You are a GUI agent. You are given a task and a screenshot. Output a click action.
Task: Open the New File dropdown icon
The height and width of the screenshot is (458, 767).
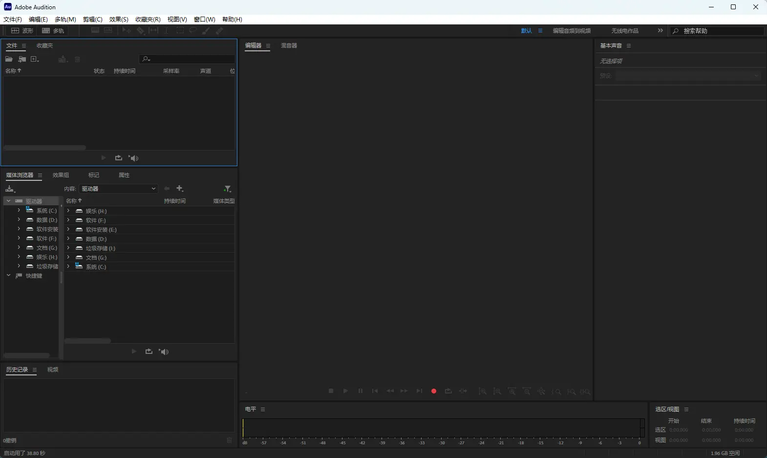coord(35,59)
